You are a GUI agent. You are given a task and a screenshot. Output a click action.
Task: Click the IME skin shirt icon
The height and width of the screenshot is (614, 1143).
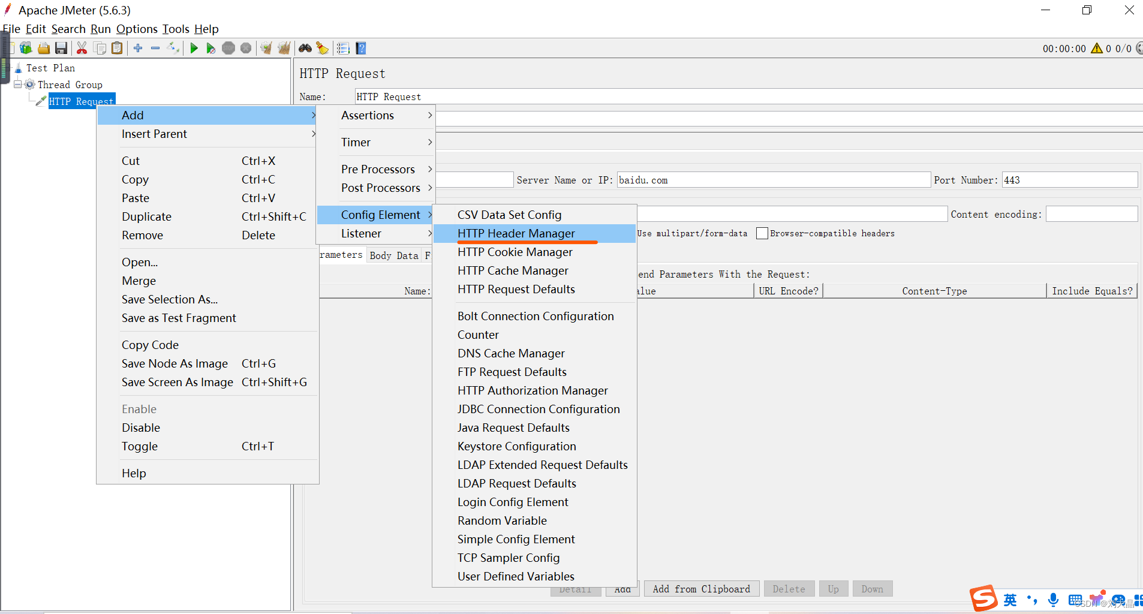tap(1097, 598)
